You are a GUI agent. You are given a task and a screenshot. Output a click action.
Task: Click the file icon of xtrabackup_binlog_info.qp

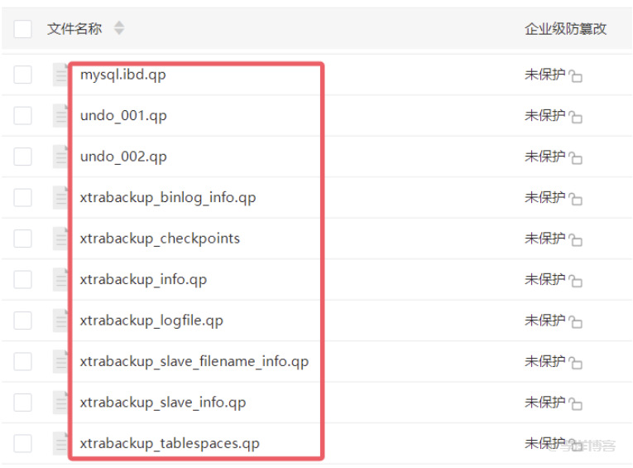(x=60, y=197)
